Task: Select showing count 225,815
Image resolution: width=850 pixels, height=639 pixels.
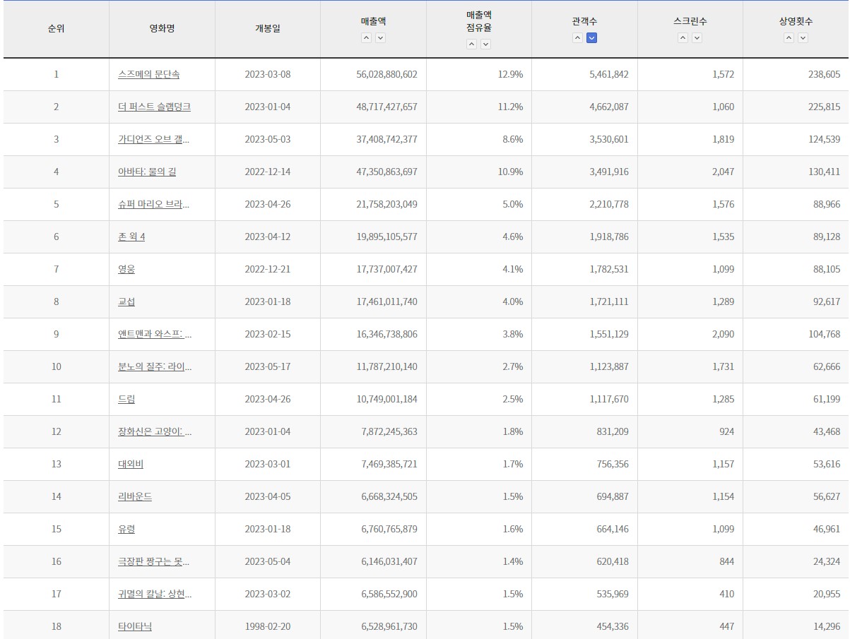Action: pyautogui.click(x=825, y=107)
